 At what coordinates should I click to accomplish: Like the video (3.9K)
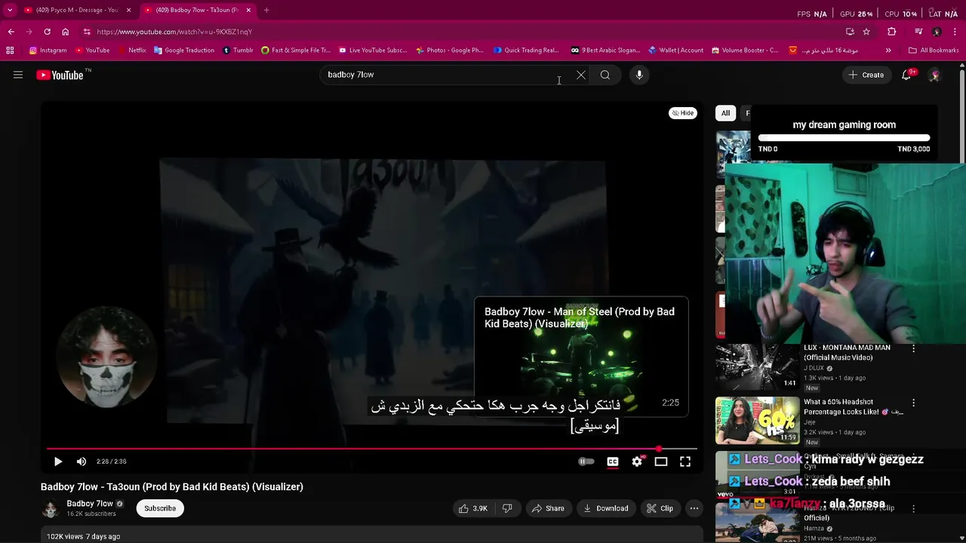(473, 508)
